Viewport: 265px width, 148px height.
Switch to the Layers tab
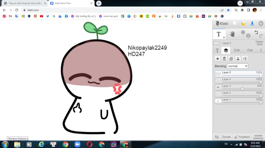(226, 50)
